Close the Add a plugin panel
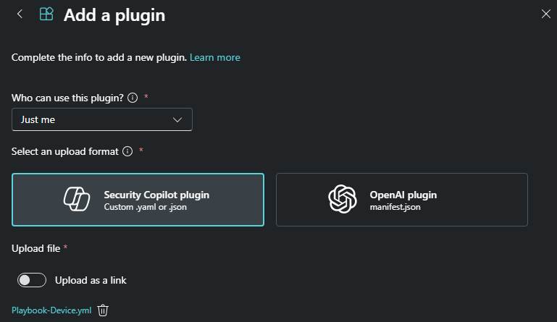This screenshot has width=557, height=322. (545, 14)
